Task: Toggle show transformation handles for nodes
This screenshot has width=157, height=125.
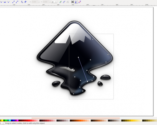Action: [73, 2]
